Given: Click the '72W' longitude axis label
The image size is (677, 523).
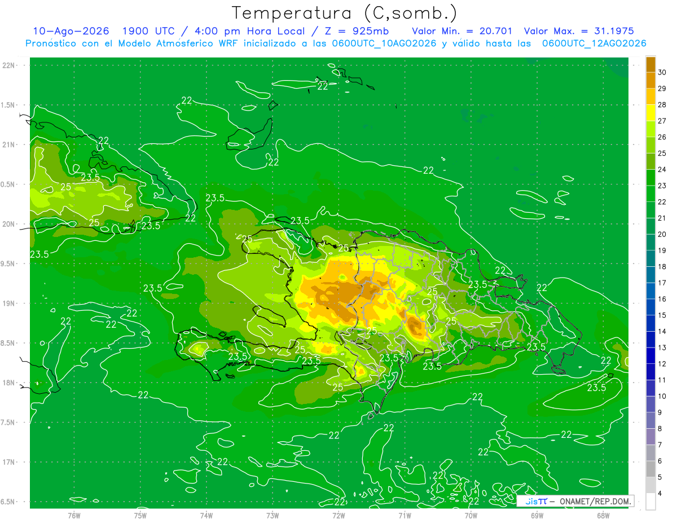Looking at the screenshot, I should coord(338,515).
